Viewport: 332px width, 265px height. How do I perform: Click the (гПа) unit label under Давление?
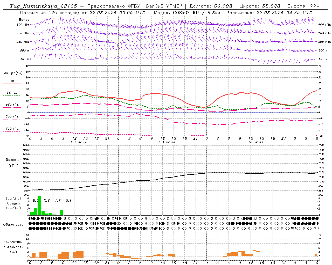pos(13,166)
